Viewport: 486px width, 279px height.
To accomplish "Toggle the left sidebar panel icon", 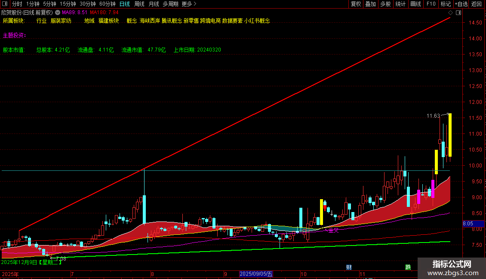I will 5,4.
